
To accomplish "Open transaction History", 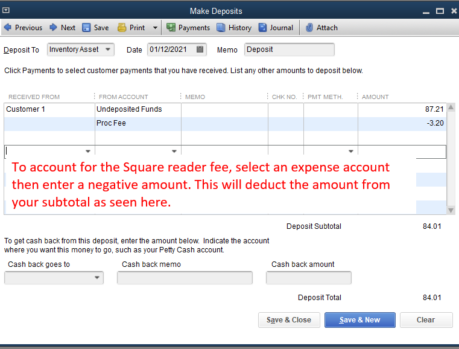I will pos(234,28).
